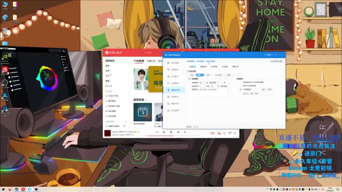The width and height of the screenshot is (342, 192).
Task: Open the red NetEase Cloud Music desktop shortcut
Action: tap(5, 70)
